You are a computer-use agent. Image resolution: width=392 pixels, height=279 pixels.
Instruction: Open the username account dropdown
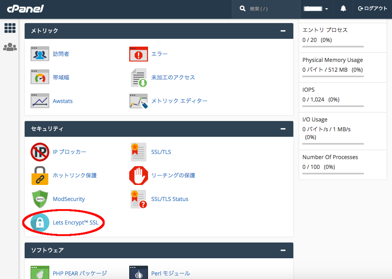317,9
